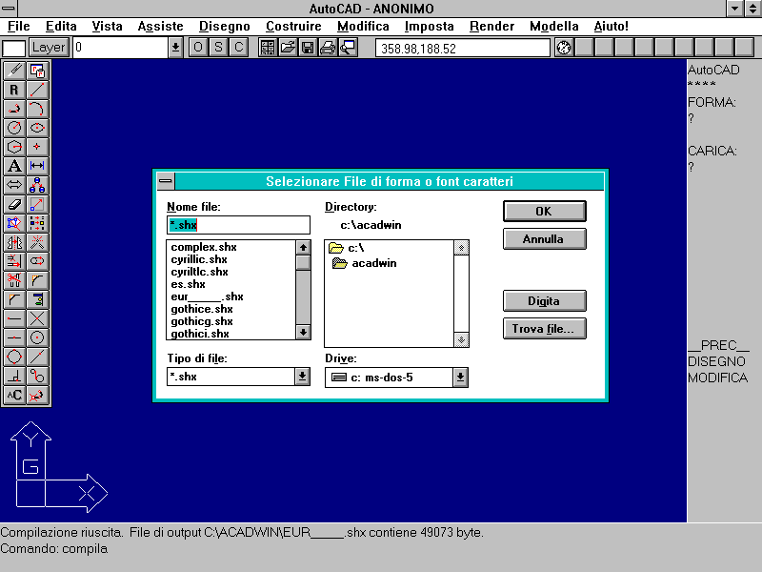Click the current color swatch beside Layer
The width and height of the screenshot is (762, 572).
point(14,49)
